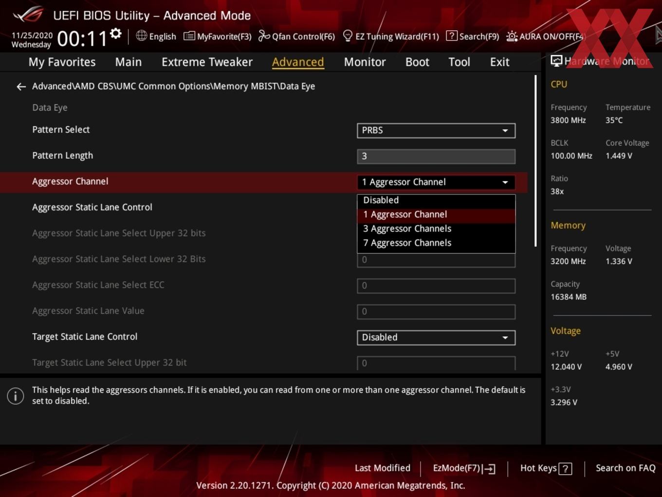Launch EZ Tuning Wizard(F11)
The height and width of the screenshot is (497, 662).
click(x=391, y=37)
